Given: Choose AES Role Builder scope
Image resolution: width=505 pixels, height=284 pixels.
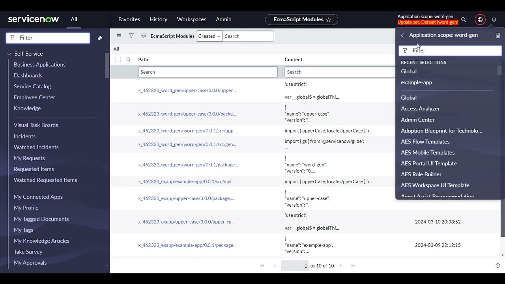Looking at the screenshot, I should tap(421, 174).
